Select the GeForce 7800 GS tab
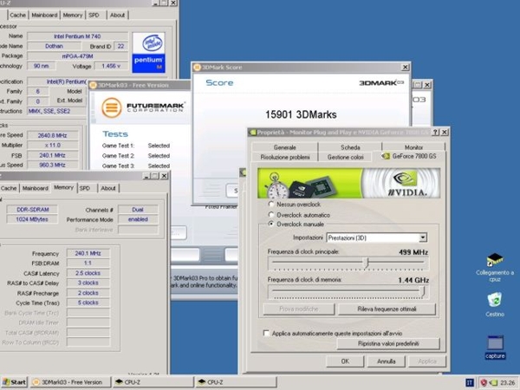520x390 pixels. point(409,156)
